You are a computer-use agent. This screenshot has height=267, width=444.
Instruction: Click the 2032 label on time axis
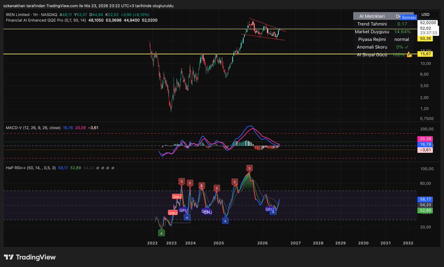coord(408,243)
